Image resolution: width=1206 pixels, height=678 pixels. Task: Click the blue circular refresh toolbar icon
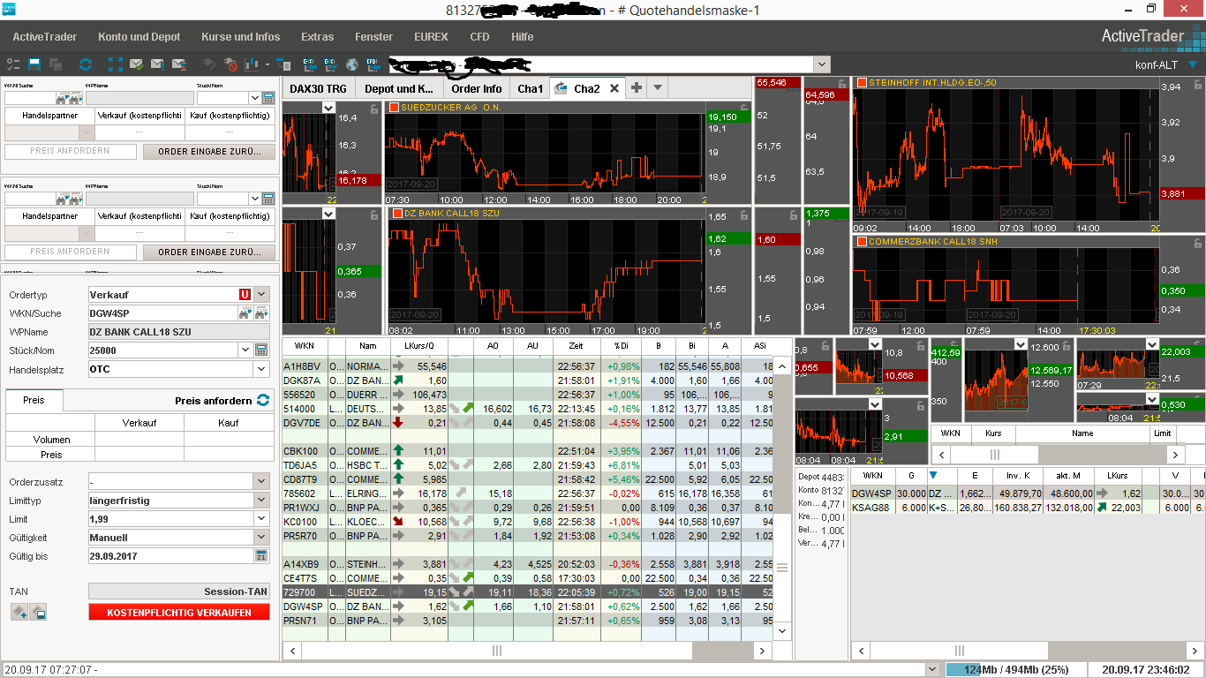86,64
